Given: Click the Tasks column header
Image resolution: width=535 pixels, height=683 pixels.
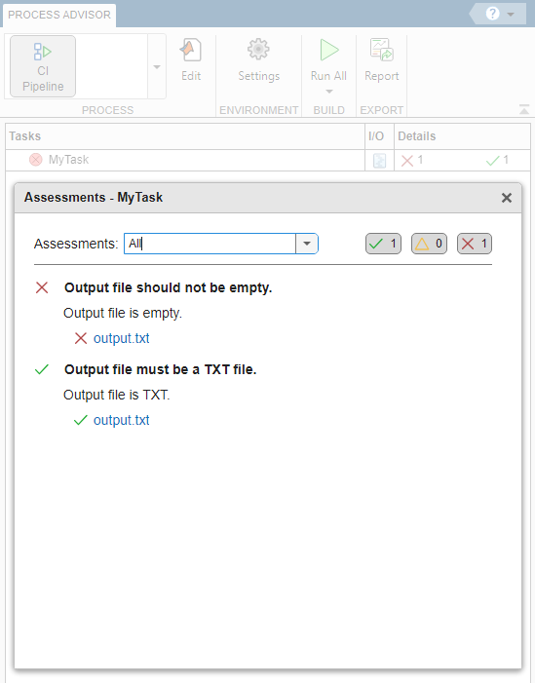Looking at the screenshot, I should (x=185, y=136).
